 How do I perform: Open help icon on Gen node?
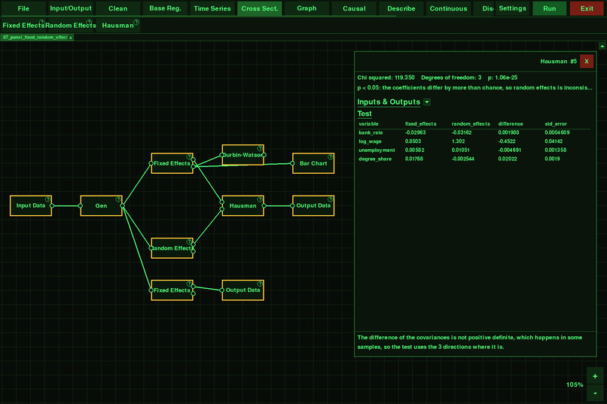118,199
